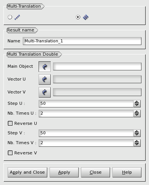Viewport: 149px width, 185px height.
Task: Select the single translation line icon
Action: tap(17, 17)
